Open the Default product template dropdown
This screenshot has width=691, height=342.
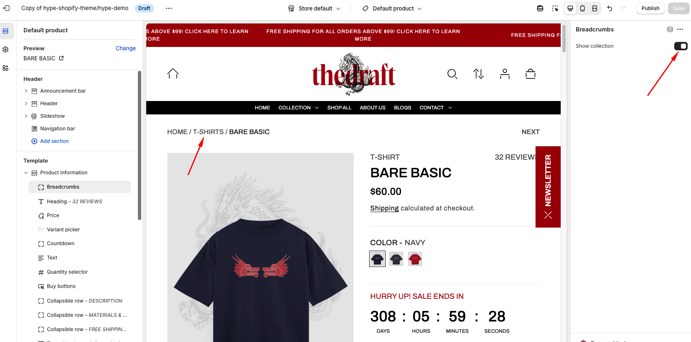click(x=392, y=8)
